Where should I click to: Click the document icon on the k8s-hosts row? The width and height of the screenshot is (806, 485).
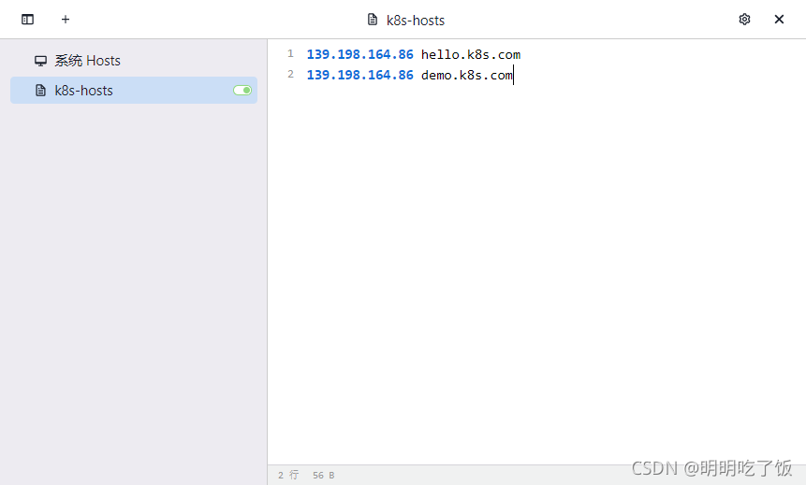(x=40, y=91)
